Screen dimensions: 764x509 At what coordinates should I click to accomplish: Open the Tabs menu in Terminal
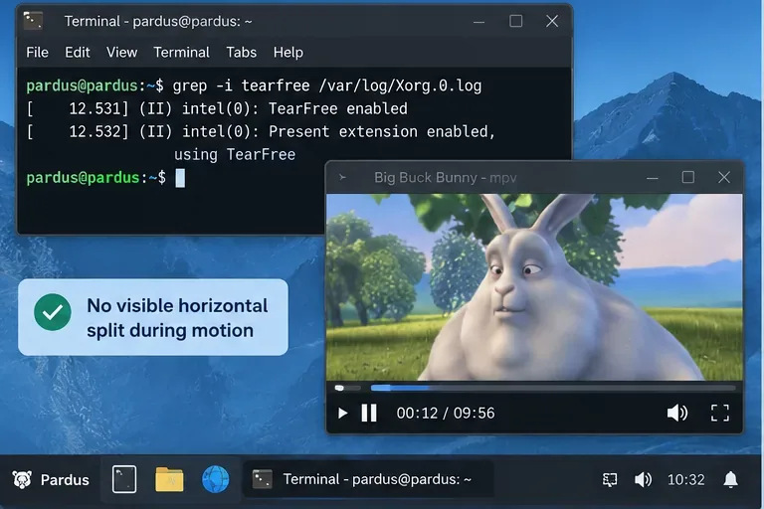click(x=241, y=52)
